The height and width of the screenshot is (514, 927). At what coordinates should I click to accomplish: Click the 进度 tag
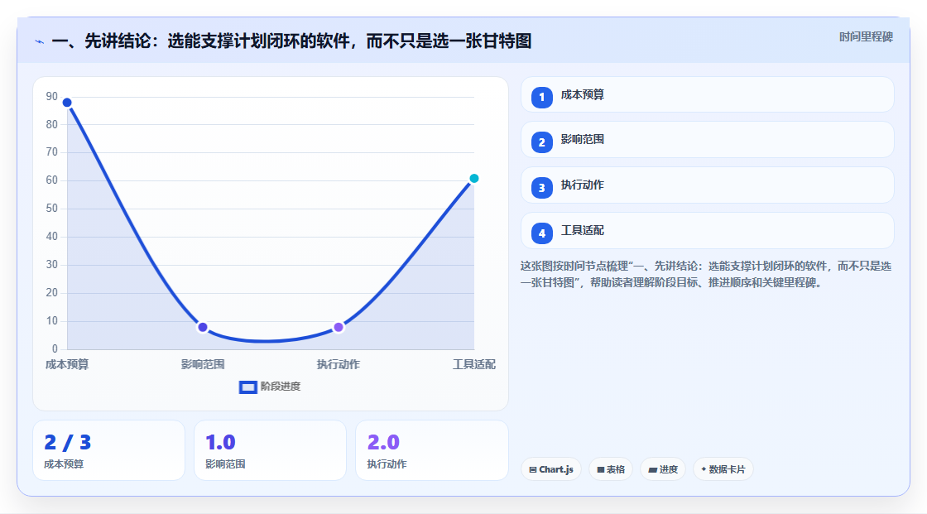[663, 469]
